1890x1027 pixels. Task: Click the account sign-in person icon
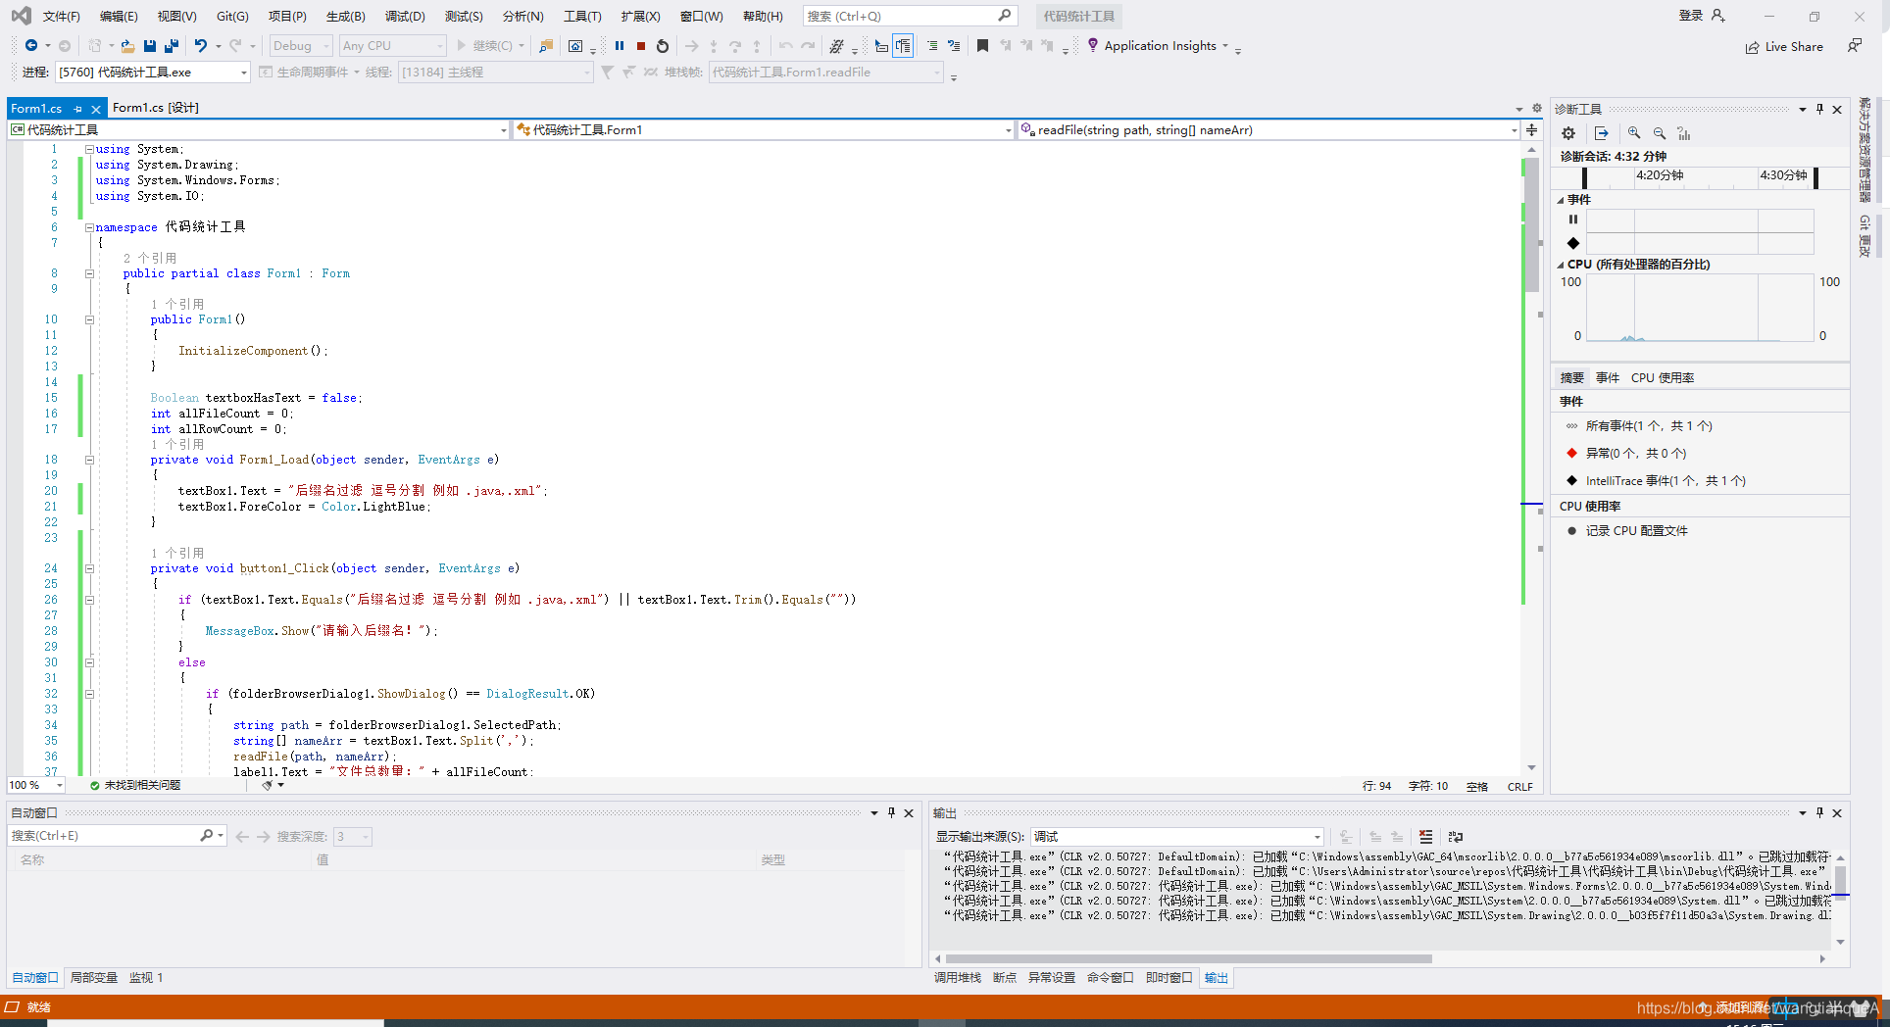coord(1717,16)
